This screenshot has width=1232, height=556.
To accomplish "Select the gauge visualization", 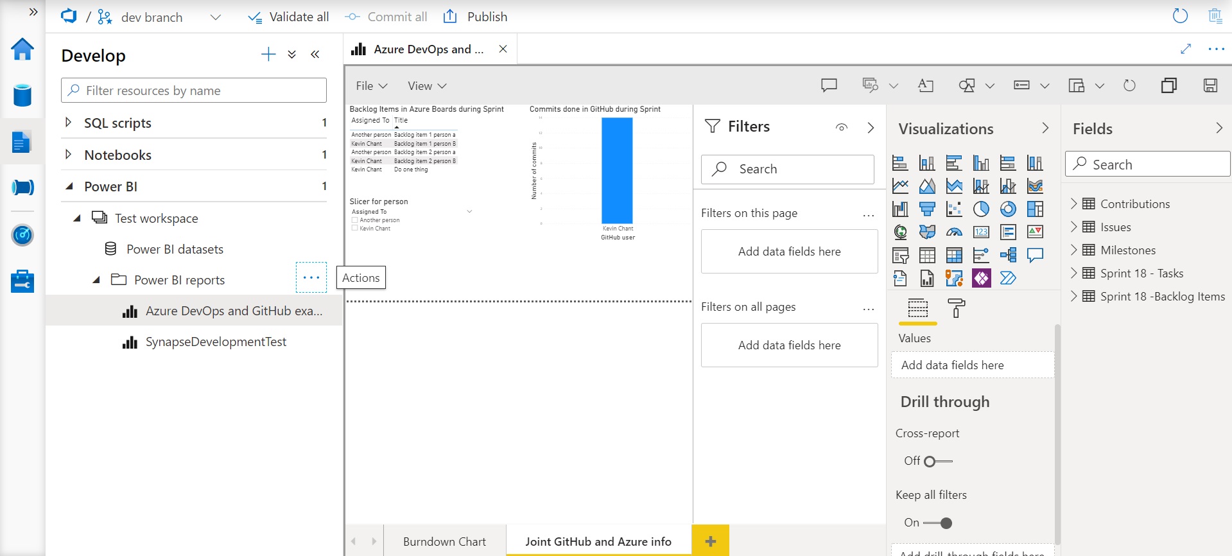I will [954, 232].
